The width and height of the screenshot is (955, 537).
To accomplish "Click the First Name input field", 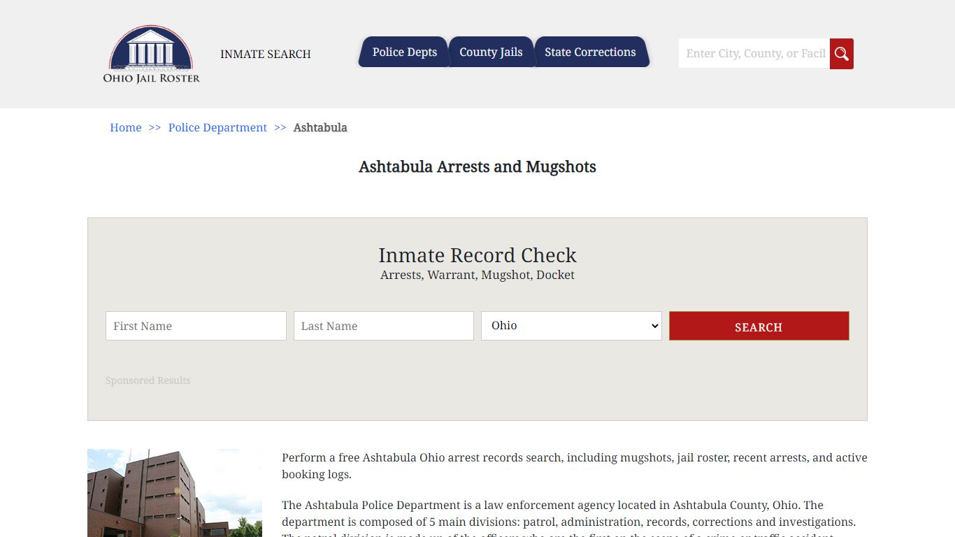I will [196, 326].
